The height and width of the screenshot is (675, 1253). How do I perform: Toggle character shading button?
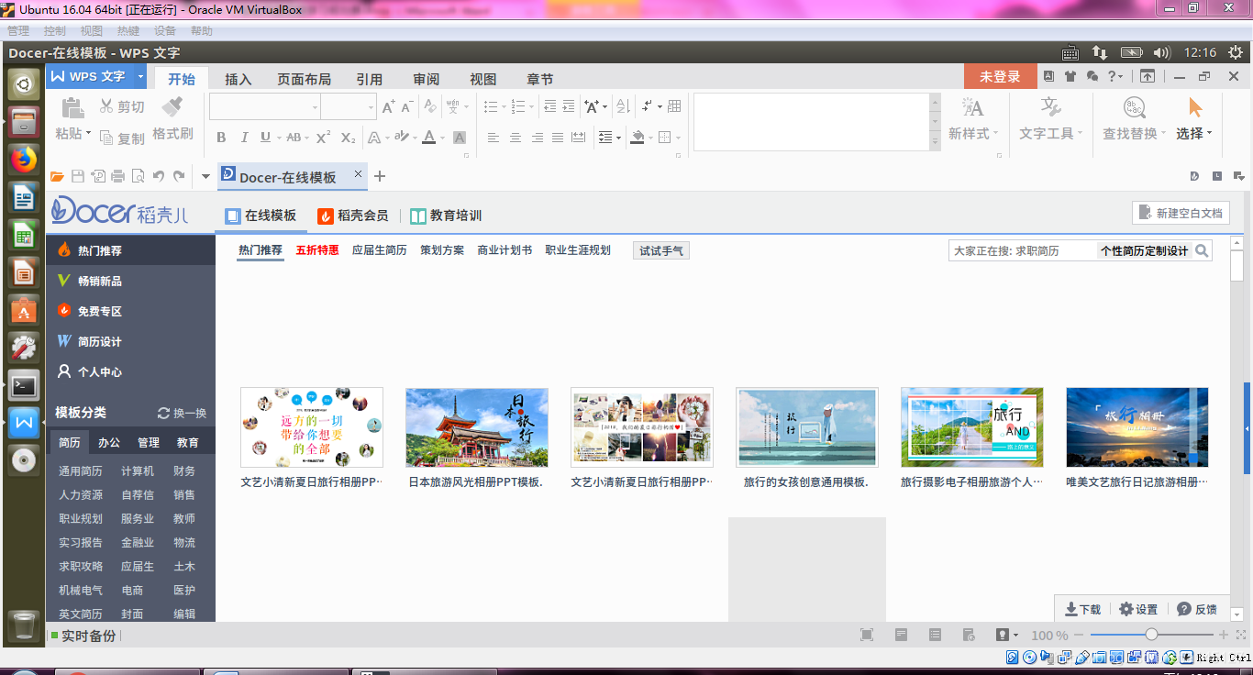point(460,138)
